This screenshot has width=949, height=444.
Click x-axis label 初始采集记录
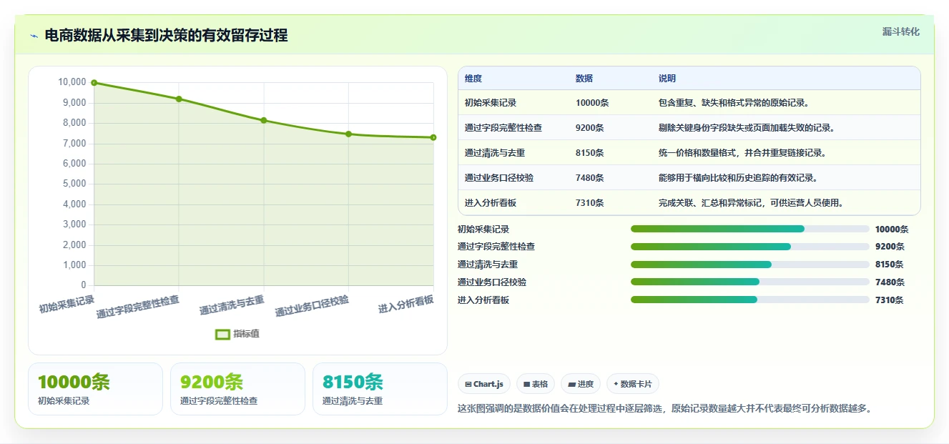[x=67, y=304]
